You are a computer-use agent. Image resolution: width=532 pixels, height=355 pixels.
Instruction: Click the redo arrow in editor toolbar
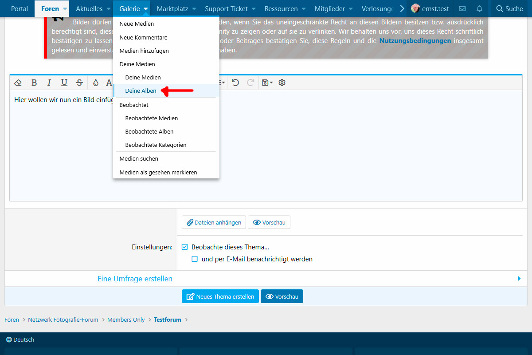click(x=250, y=83)
